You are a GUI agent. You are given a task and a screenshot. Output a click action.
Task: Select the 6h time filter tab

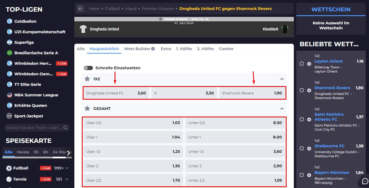(x=46, y=152)
